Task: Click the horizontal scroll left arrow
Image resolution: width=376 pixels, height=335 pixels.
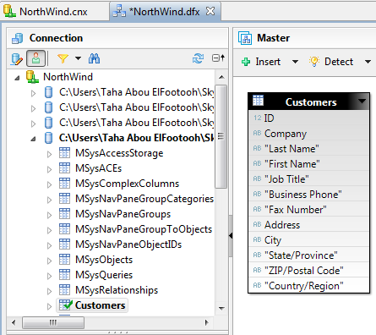Action: coord(14,322)
